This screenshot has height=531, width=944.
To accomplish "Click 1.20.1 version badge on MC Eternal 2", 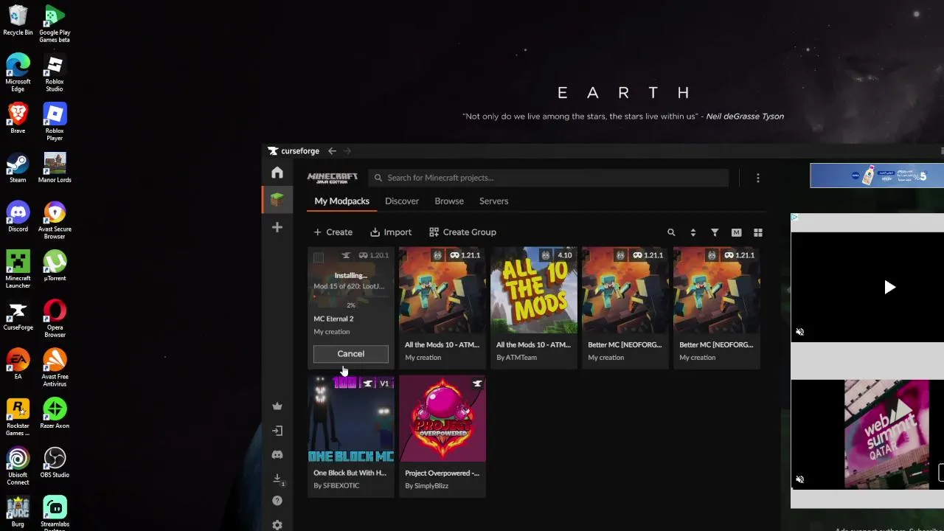I will [375, 255].
